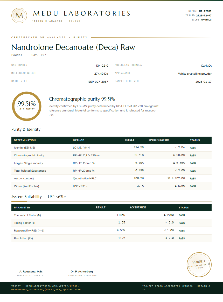Click the Verified Medu Laboratories stamp
223x302 pixels.
point(199,265)
